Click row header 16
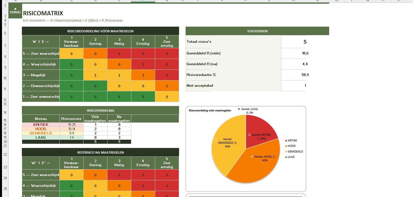The width and height of the screenshot is (413, 197). coord(5,125)
